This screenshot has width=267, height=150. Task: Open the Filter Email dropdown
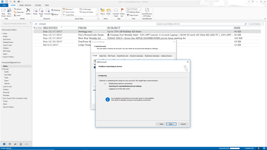coord(133,15)
